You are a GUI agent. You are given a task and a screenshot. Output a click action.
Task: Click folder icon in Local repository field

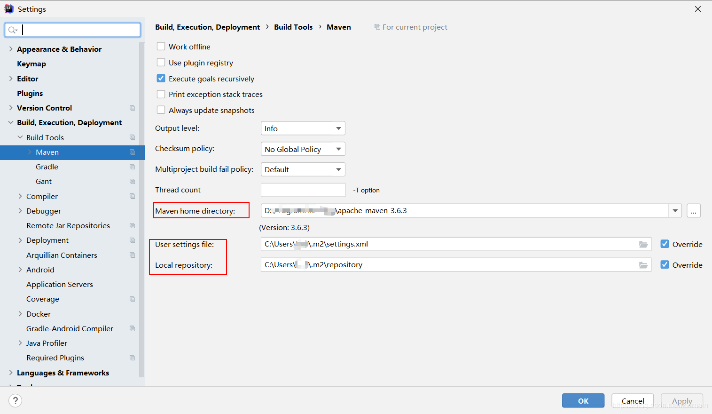coord(643,265)
